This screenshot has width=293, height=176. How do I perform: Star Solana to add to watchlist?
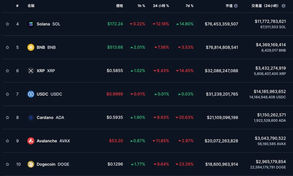point(7,24)
